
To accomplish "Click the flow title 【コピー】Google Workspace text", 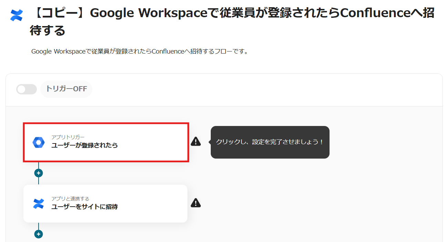I will tap(232, 22).
